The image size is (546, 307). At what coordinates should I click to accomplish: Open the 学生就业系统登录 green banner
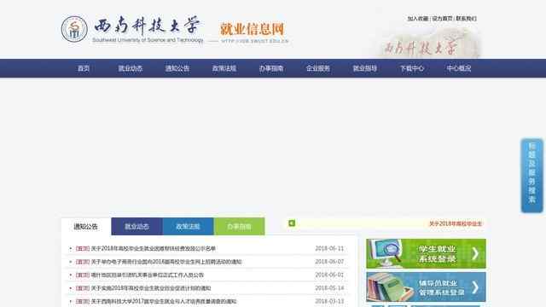tap(426, 253)
